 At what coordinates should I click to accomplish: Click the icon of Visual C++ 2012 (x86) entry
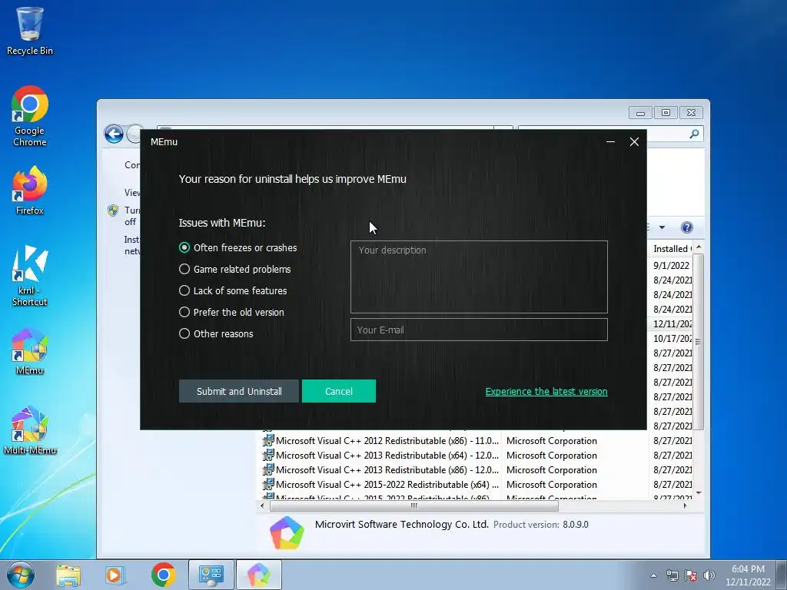[x=268, y=440]
